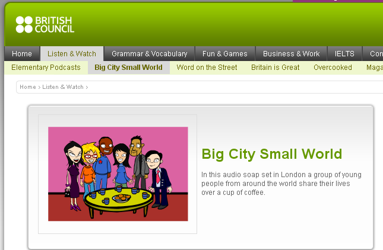This screenshot has width=383, height=250.
Task: Open Britain is Great submenu
Action: pos(276,68)
